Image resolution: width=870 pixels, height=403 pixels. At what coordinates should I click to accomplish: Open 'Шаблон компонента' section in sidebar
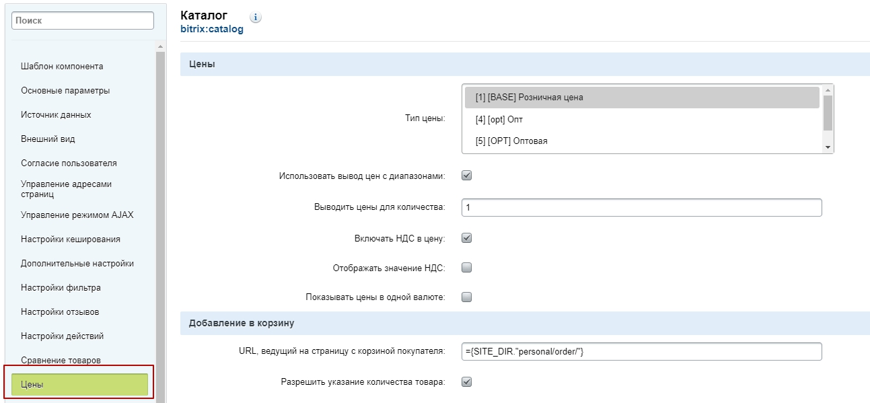pos(62,66)
